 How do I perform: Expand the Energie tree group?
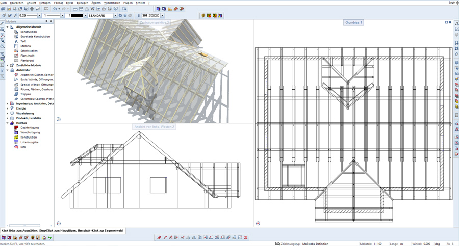pos(7,108)
